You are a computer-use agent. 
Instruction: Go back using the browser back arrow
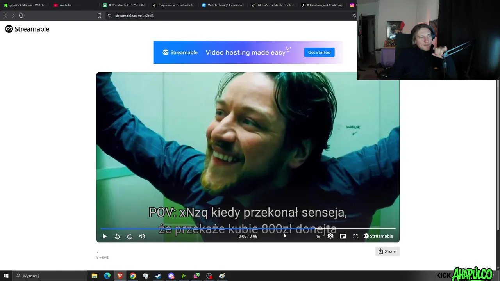[x=5, y=16]
